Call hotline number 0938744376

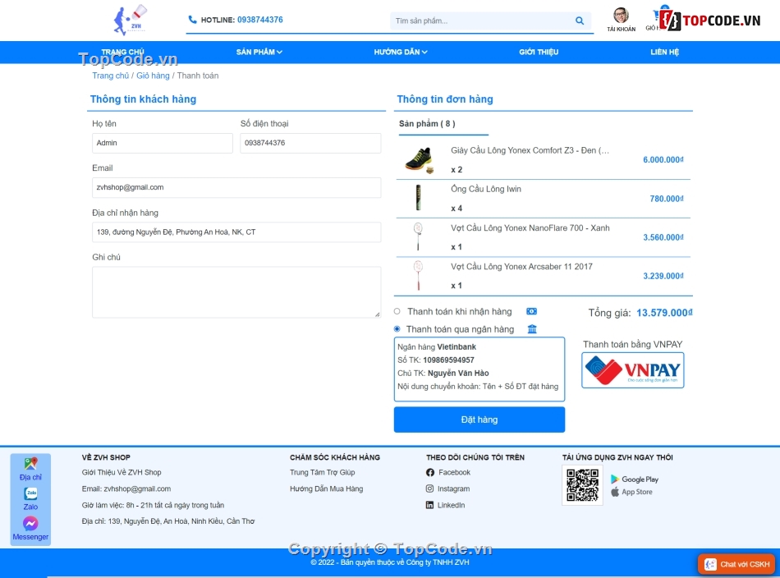coord(259,20)
